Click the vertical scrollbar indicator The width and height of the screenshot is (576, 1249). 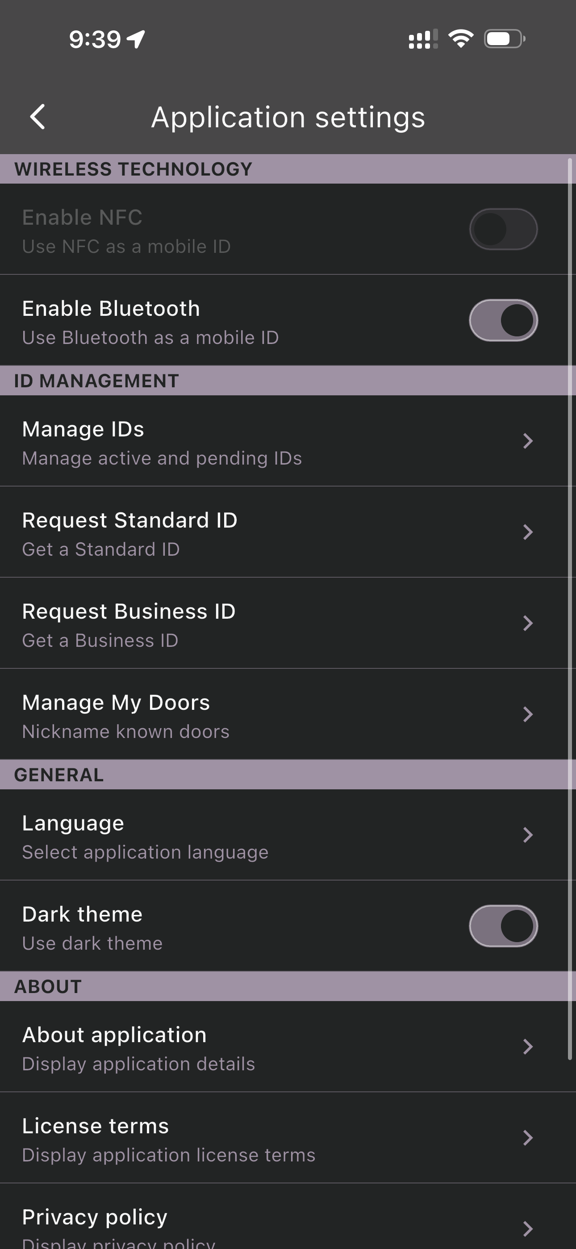(571, 608)
